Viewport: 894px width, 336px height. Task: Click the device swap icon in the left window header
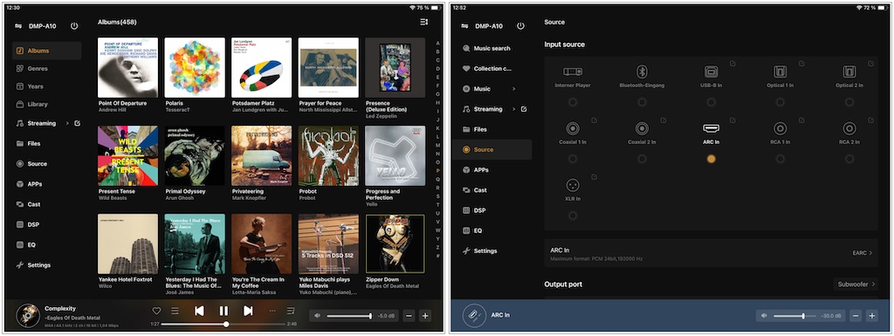tap(18, 25)
